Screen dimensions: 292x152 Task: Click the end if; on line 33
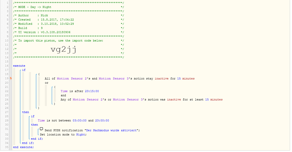37,139
